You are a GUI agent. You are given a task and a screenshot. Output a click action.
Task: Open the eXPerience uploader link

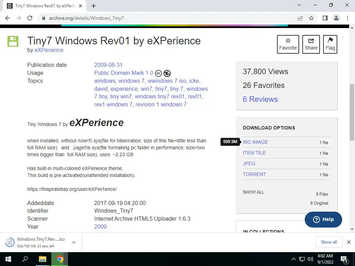49,50
